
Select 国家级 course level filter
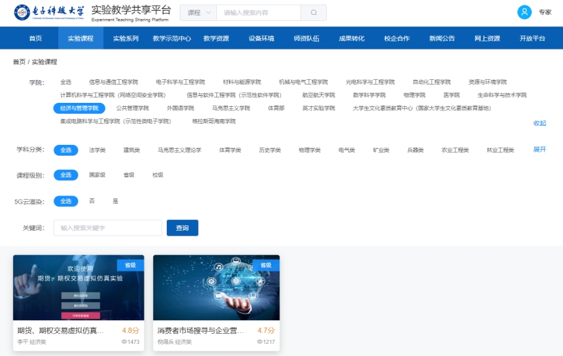(x=97, y=175)
